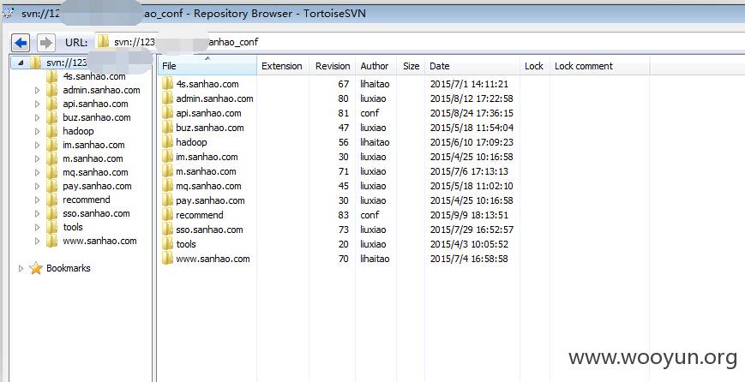Viewport: 745px width, 382px height.
Task: Click the blue Back arrow button
Action: point(21,43)
